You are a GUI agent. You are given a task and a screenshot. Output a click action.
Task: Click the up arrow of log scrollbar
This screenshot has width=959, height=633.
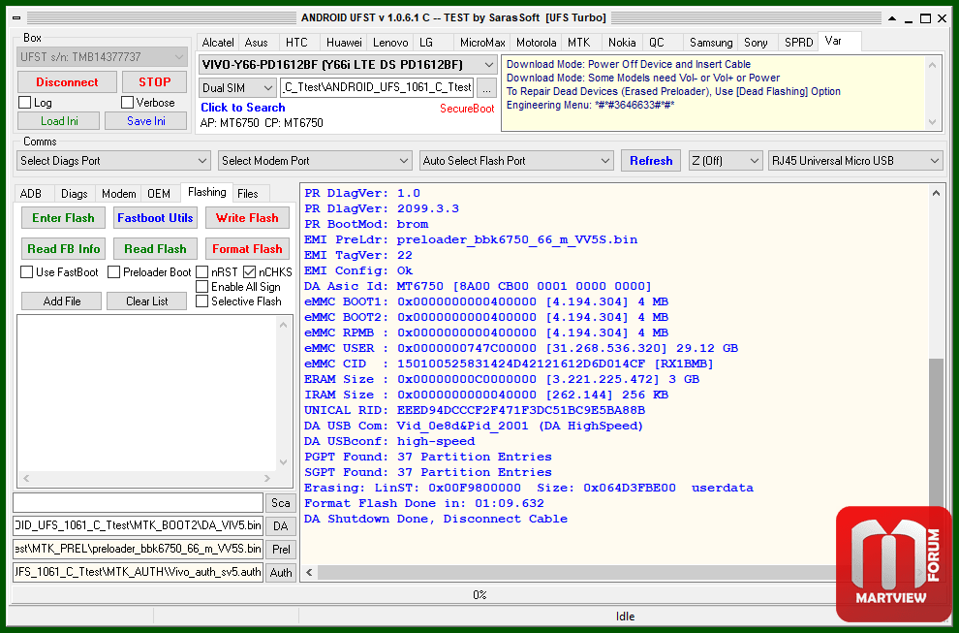click(936, 194)
